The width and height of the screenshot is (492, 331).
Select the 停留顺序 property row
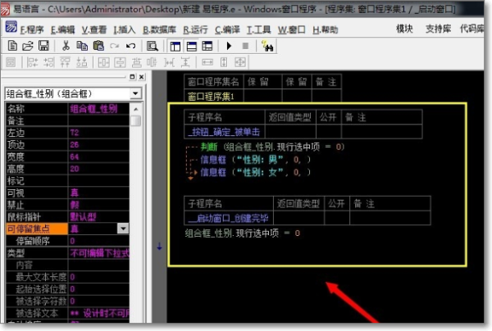coord(67,241)
